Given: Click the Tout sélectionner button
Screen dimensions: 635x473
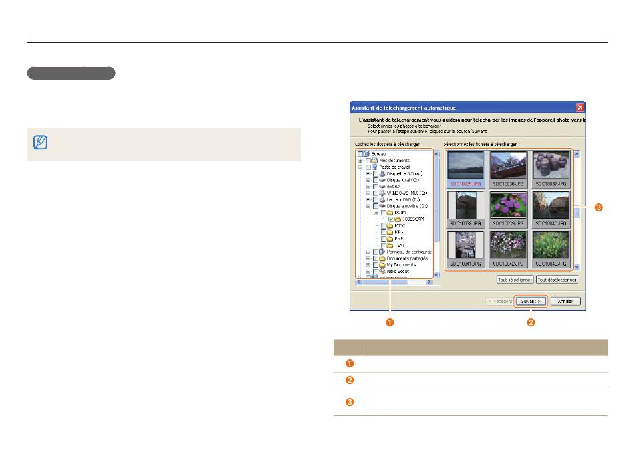Looking at the screenshot, I should (x=515, y=280).
